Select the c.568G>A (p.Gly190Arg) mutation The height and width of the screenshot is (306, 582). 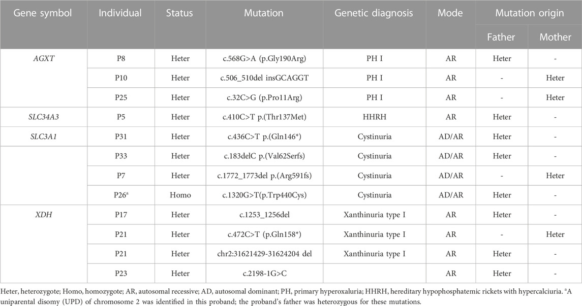[264, 58]
